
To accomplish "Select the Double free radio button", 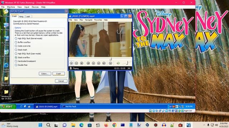I will (16, 65).
